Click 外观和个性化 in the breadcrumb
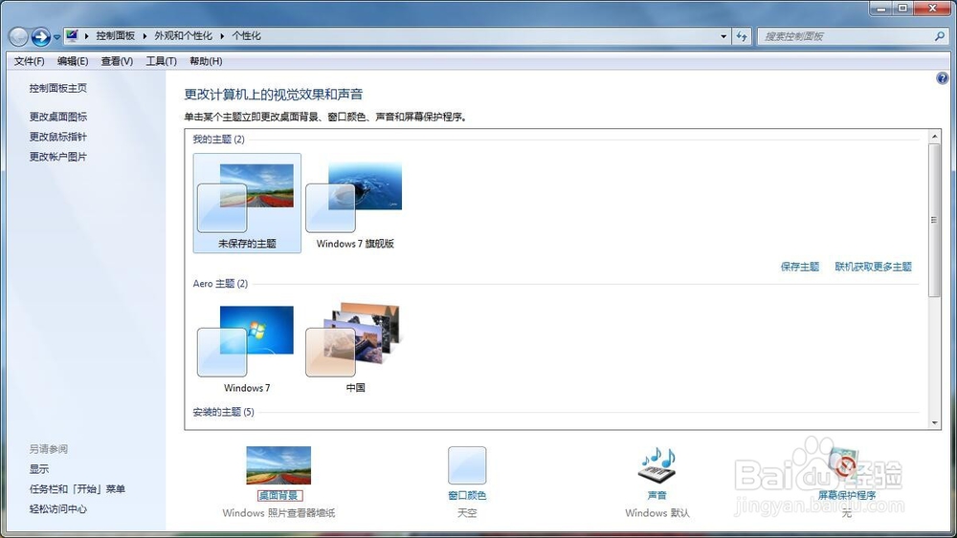This screenshot has height=538, width=957. 183,36
